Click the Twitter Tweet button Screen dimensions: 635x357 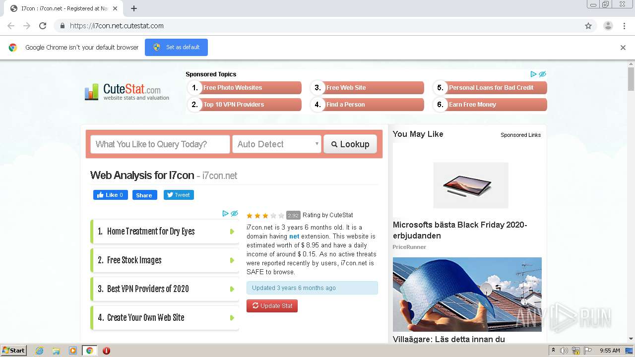coord(179,195)
